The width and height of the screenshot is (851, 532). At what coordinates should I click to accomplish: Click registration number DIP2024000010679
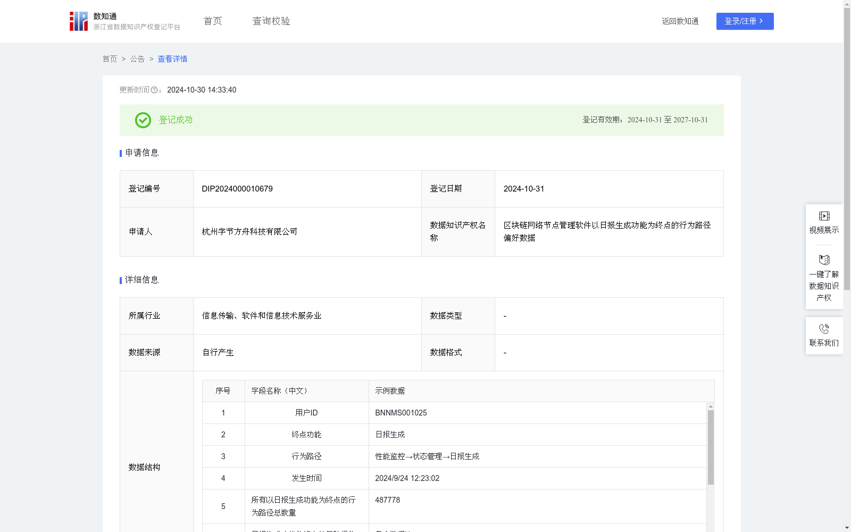237,189
